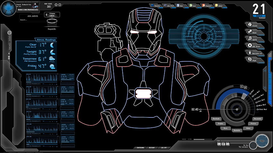Click the War Machine thumbnail in Stark Industries panel
This screenshot has height=153, width=273.
click(35, 6)
